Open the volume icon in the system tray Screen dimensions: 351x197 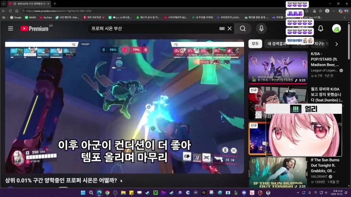tap(326, 192)
